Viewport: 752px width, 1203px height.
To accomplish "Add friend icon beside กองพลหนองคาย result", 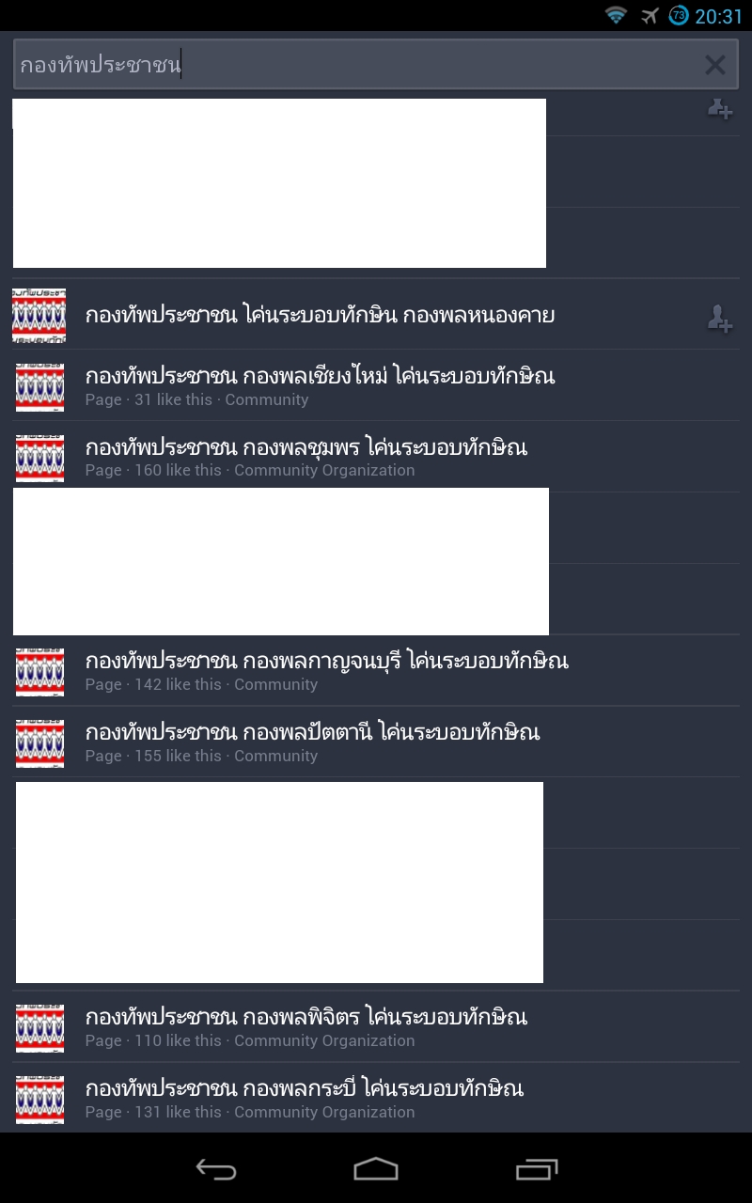I will (x=720, y=320).
